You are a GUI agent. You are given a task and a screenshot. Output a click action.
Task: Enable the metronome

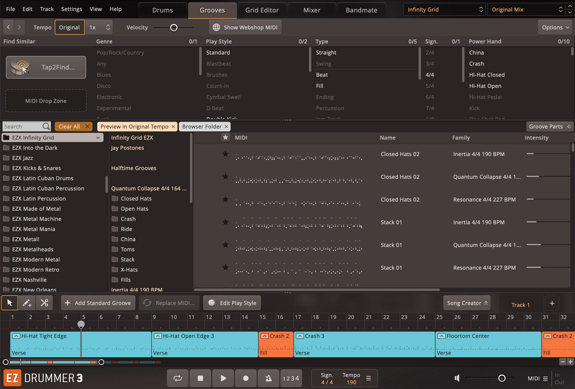click(268, 378)
